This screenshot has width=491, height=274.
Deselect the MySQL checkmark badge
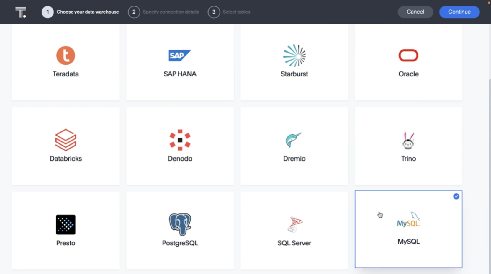click(x=456, y=196)
